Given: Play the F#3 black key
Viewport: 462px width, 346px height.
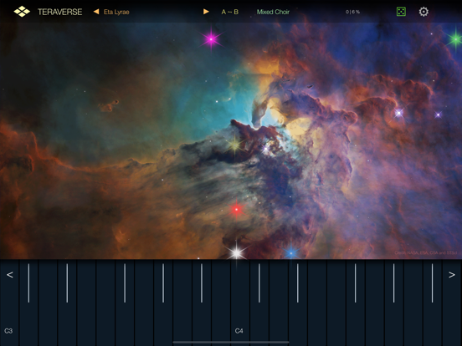Looking at the screenshot, I should pyautogui.click(x=125, y=303).
